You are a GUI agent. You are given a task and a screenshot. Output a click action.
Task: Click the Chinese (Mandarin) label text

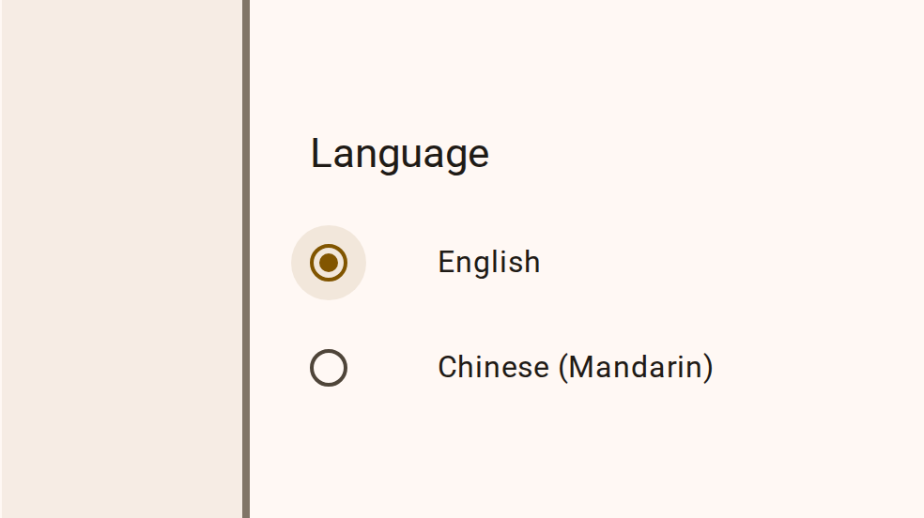click(x=575, y=367)
